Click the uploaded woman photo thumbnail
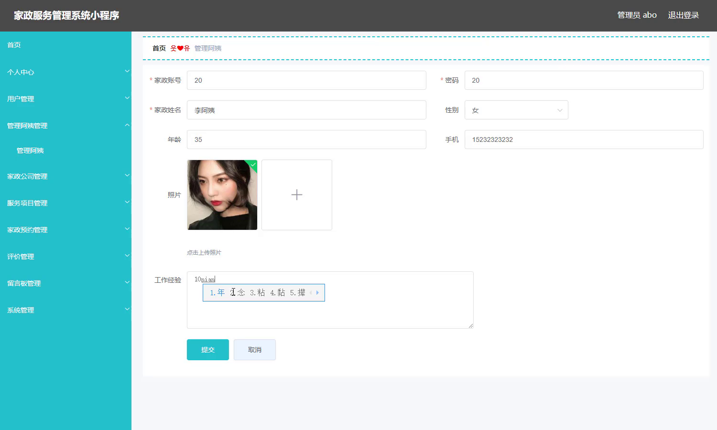This screenshot has height=430, width=717. pyautogui.click(x=222, y=195)
